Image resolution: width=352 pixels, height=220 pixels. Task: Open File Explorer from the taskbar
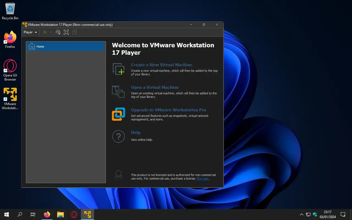(x=61, y=215)
